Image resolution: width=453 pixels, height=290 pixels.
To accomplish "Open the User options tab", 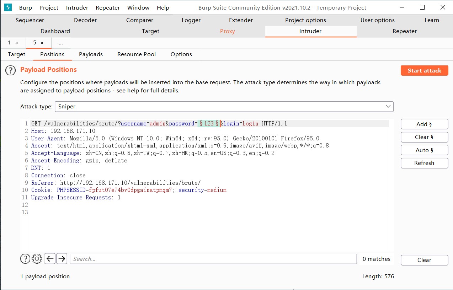I will point(378,20).
